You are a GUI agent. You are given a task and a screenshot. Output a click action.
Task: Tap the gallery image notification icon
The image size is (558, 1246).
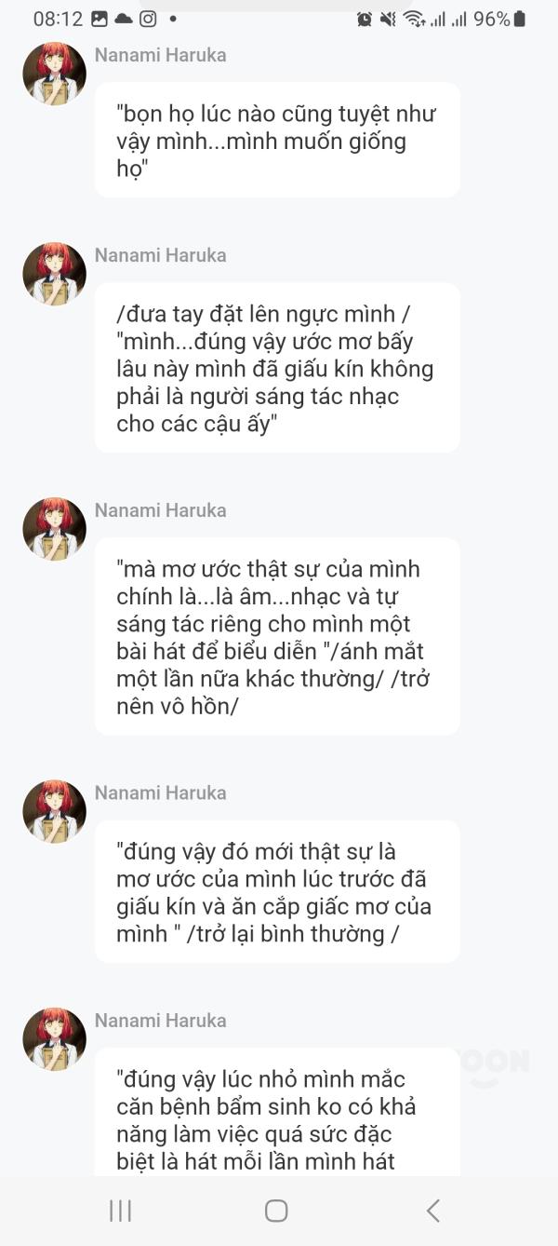click(100, 19)
